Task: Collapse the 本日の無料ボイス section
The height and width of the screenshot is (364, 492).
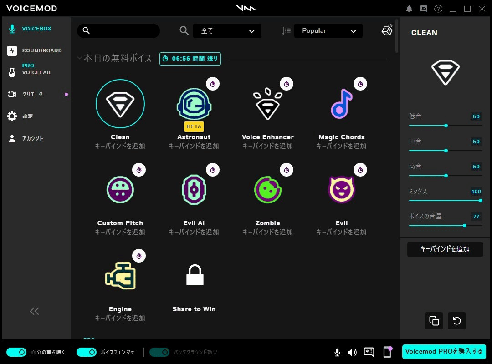Action: point(80,58)
